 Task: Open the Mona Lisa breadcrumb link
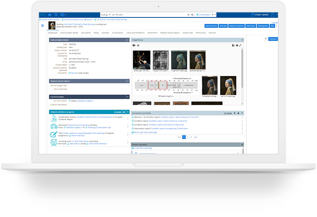pos(74,20)
